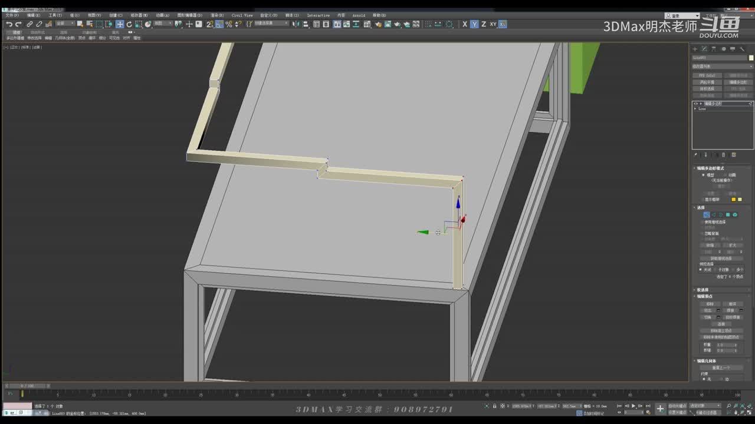Click the Undo arrow in main toolbar

(x=9, y=24)
